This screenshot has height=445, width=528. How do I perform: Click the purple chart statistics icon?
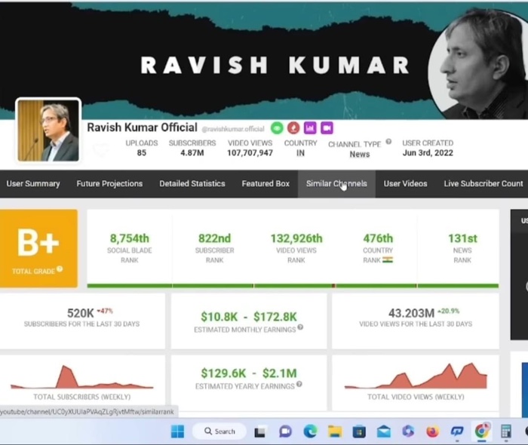pyautogui.click(x=310, y=128)
